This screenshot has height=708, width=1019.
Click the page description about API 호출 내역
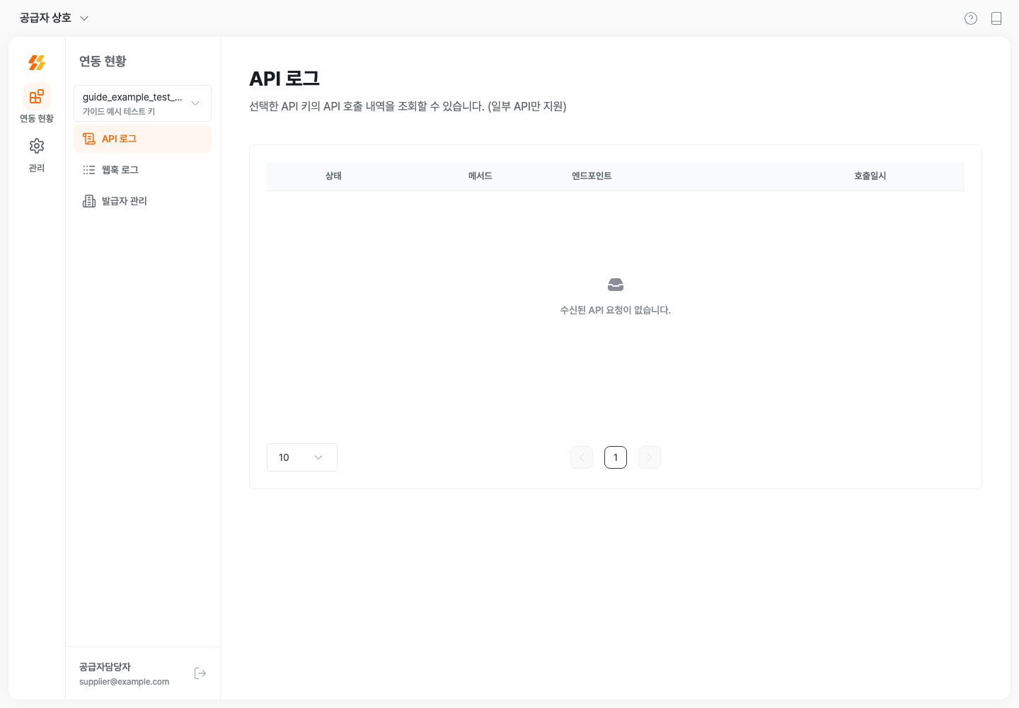tap(408, 106)
